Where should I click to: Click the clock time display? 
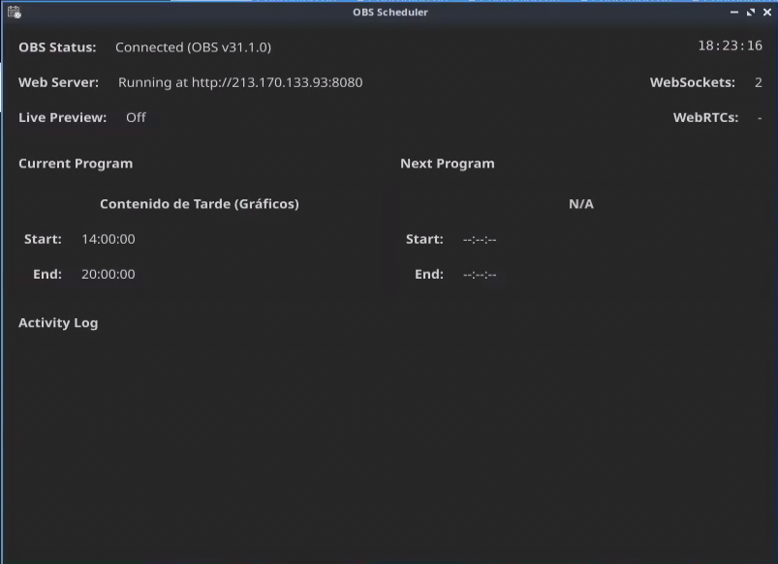(x=730, y=46)
